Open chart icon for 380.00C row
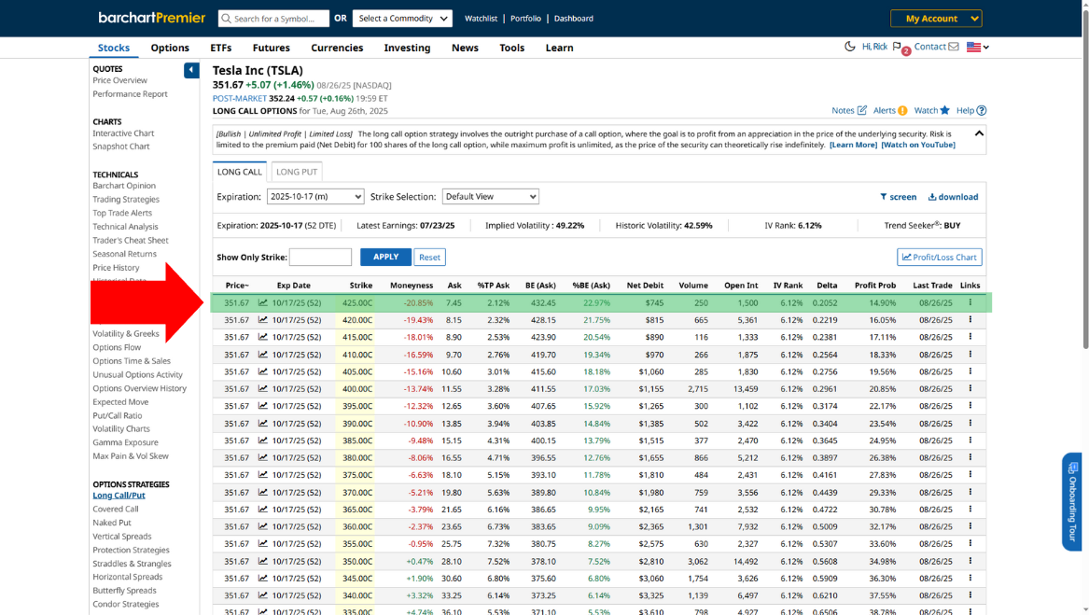The image size is (1089, 615). click(x=263, y=457)
